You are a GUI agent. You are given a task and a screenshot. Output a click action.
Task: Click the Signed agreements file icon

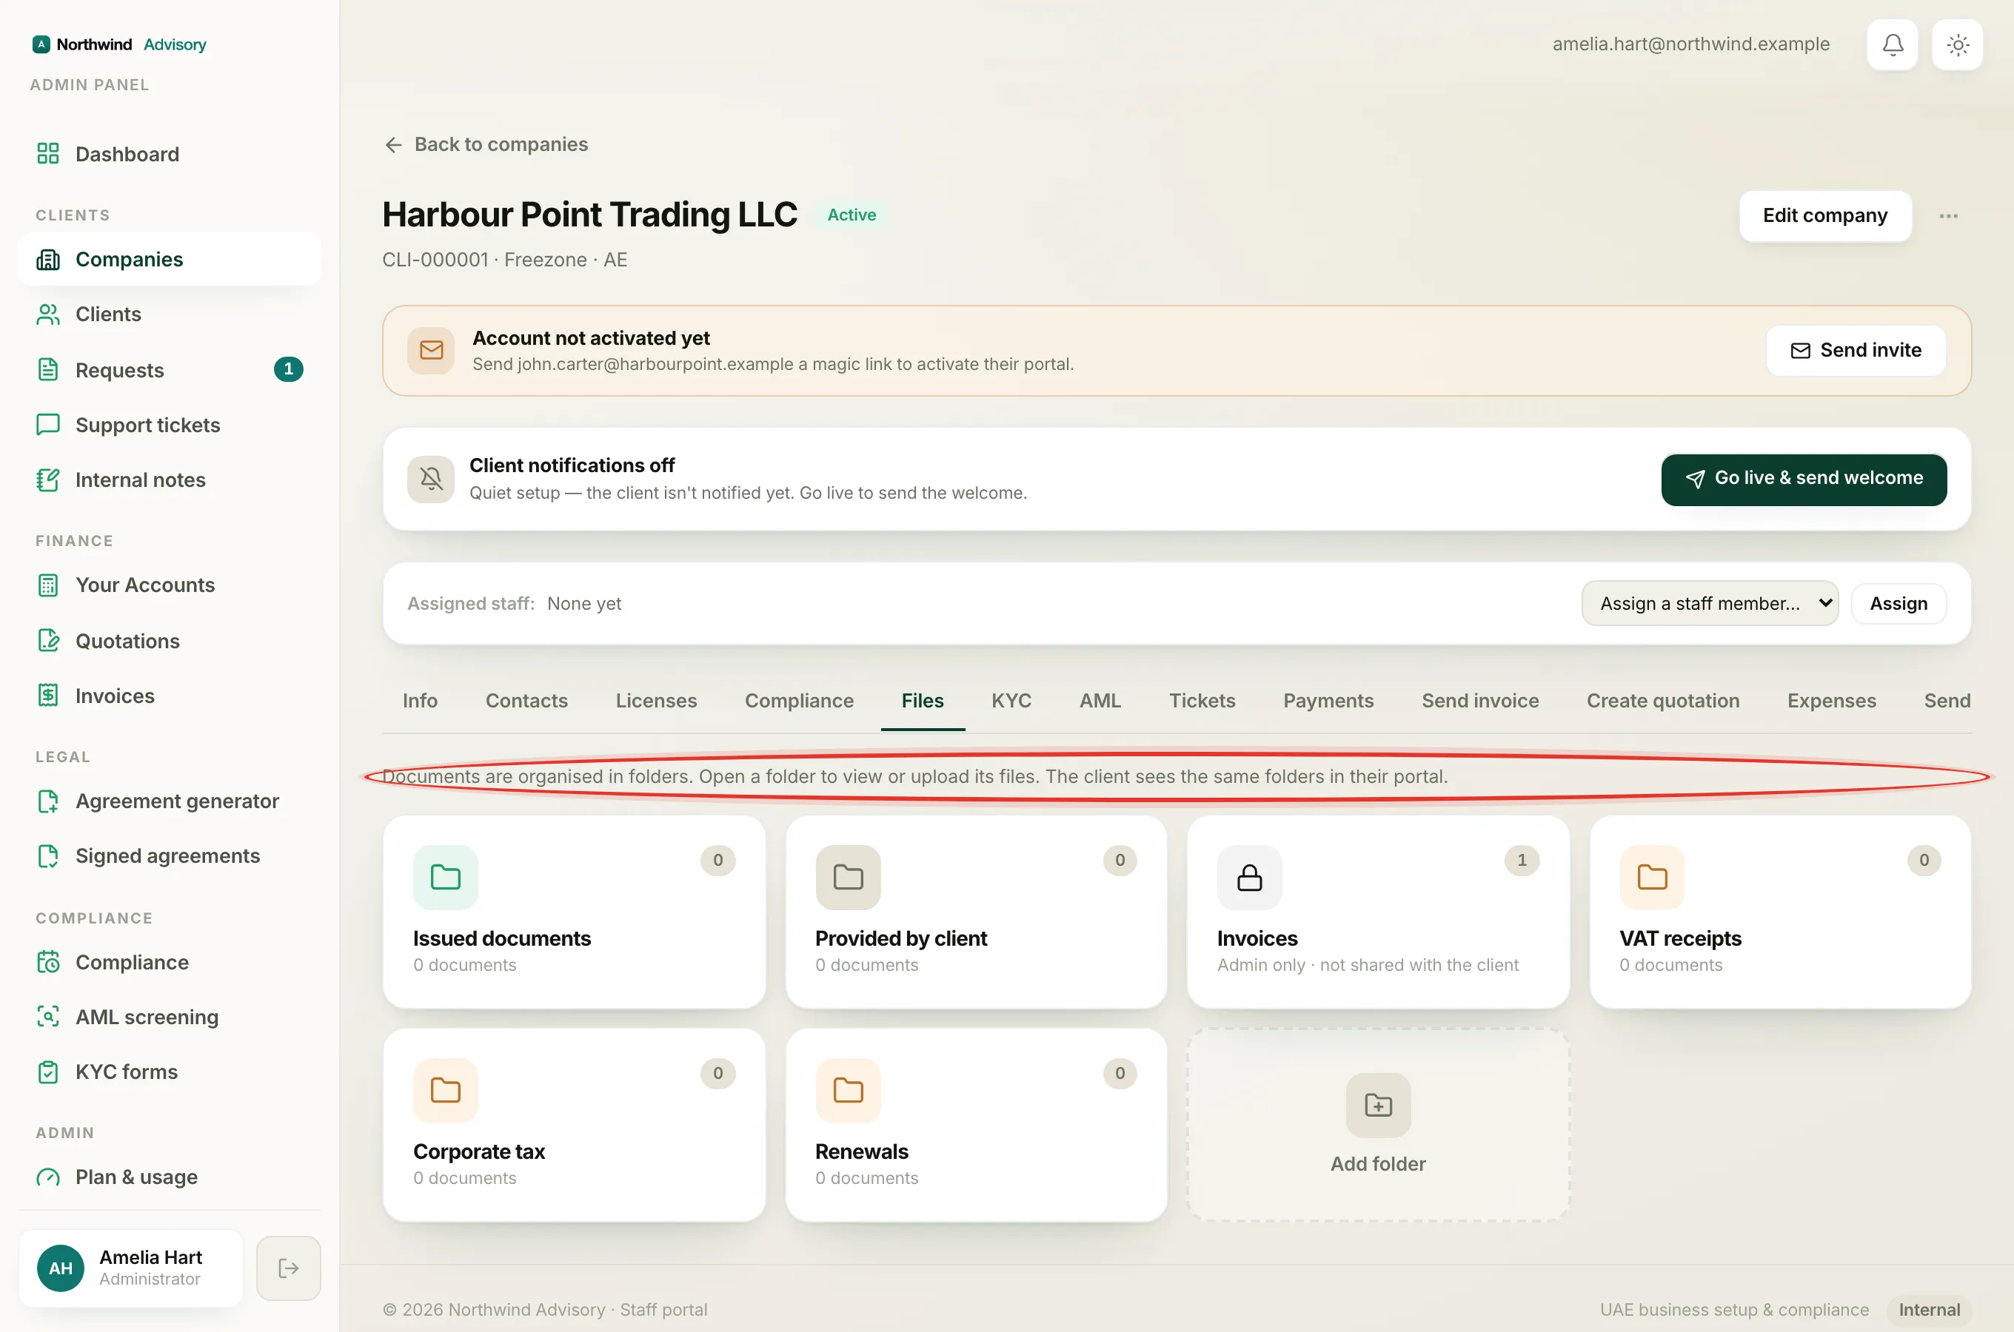[47, 856]
